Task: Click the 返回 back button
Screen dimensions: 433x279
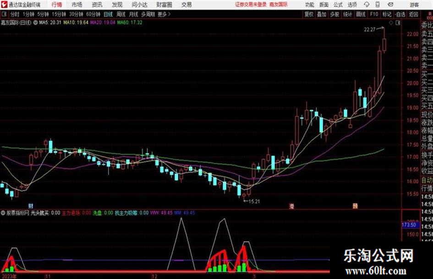Action: click(413, 14)
